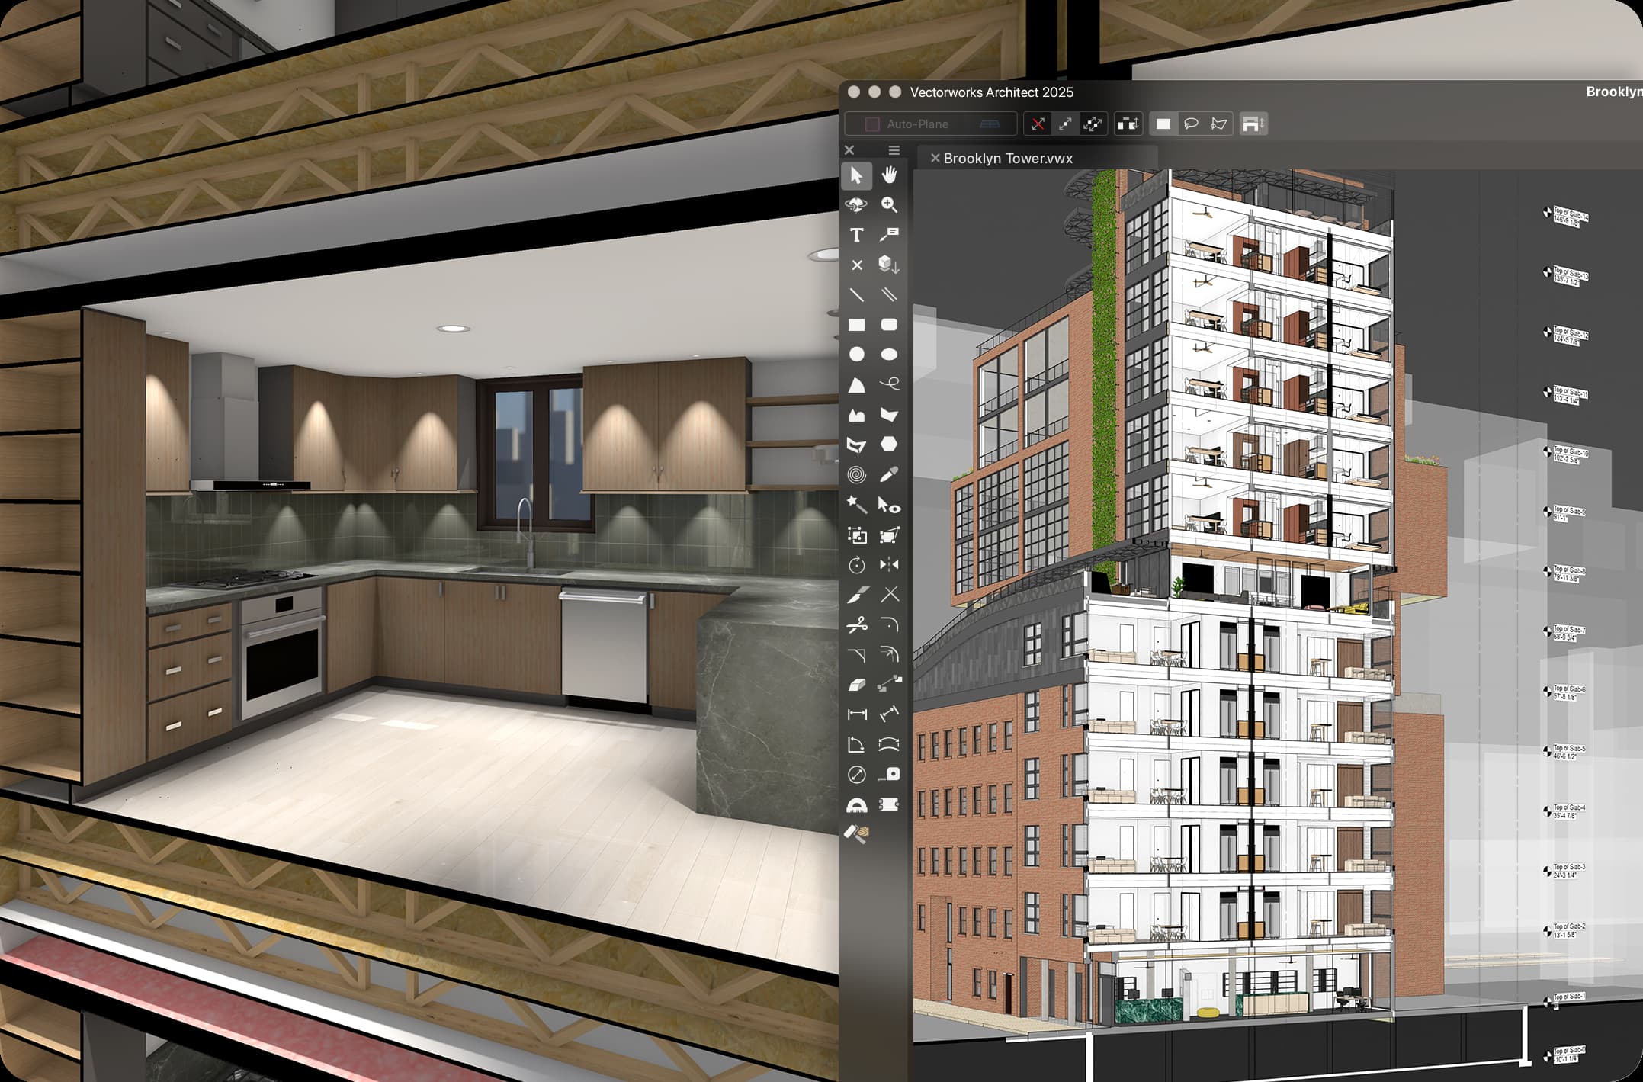Activate the Pan tool
This screenshot has height=1082, width=1643.
(889, 176)
